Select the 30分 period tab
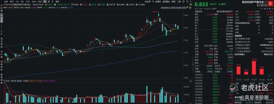Image resolution: width=274 pixels, height=104 pixels. click(x=34, y=2)
